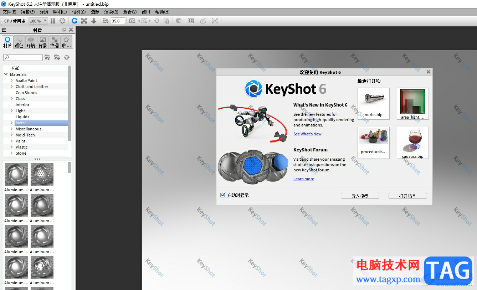This screenshot has width=477, height=290.
Task: Collapse the Materials tree node
Action: (6, 74)
